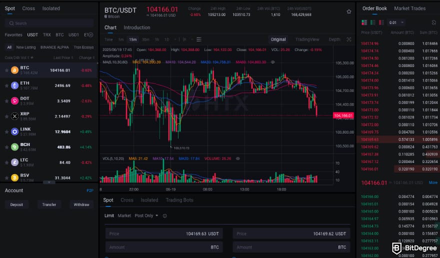Toggle volume indicator visibility eye icon

[x=237, y=158]
